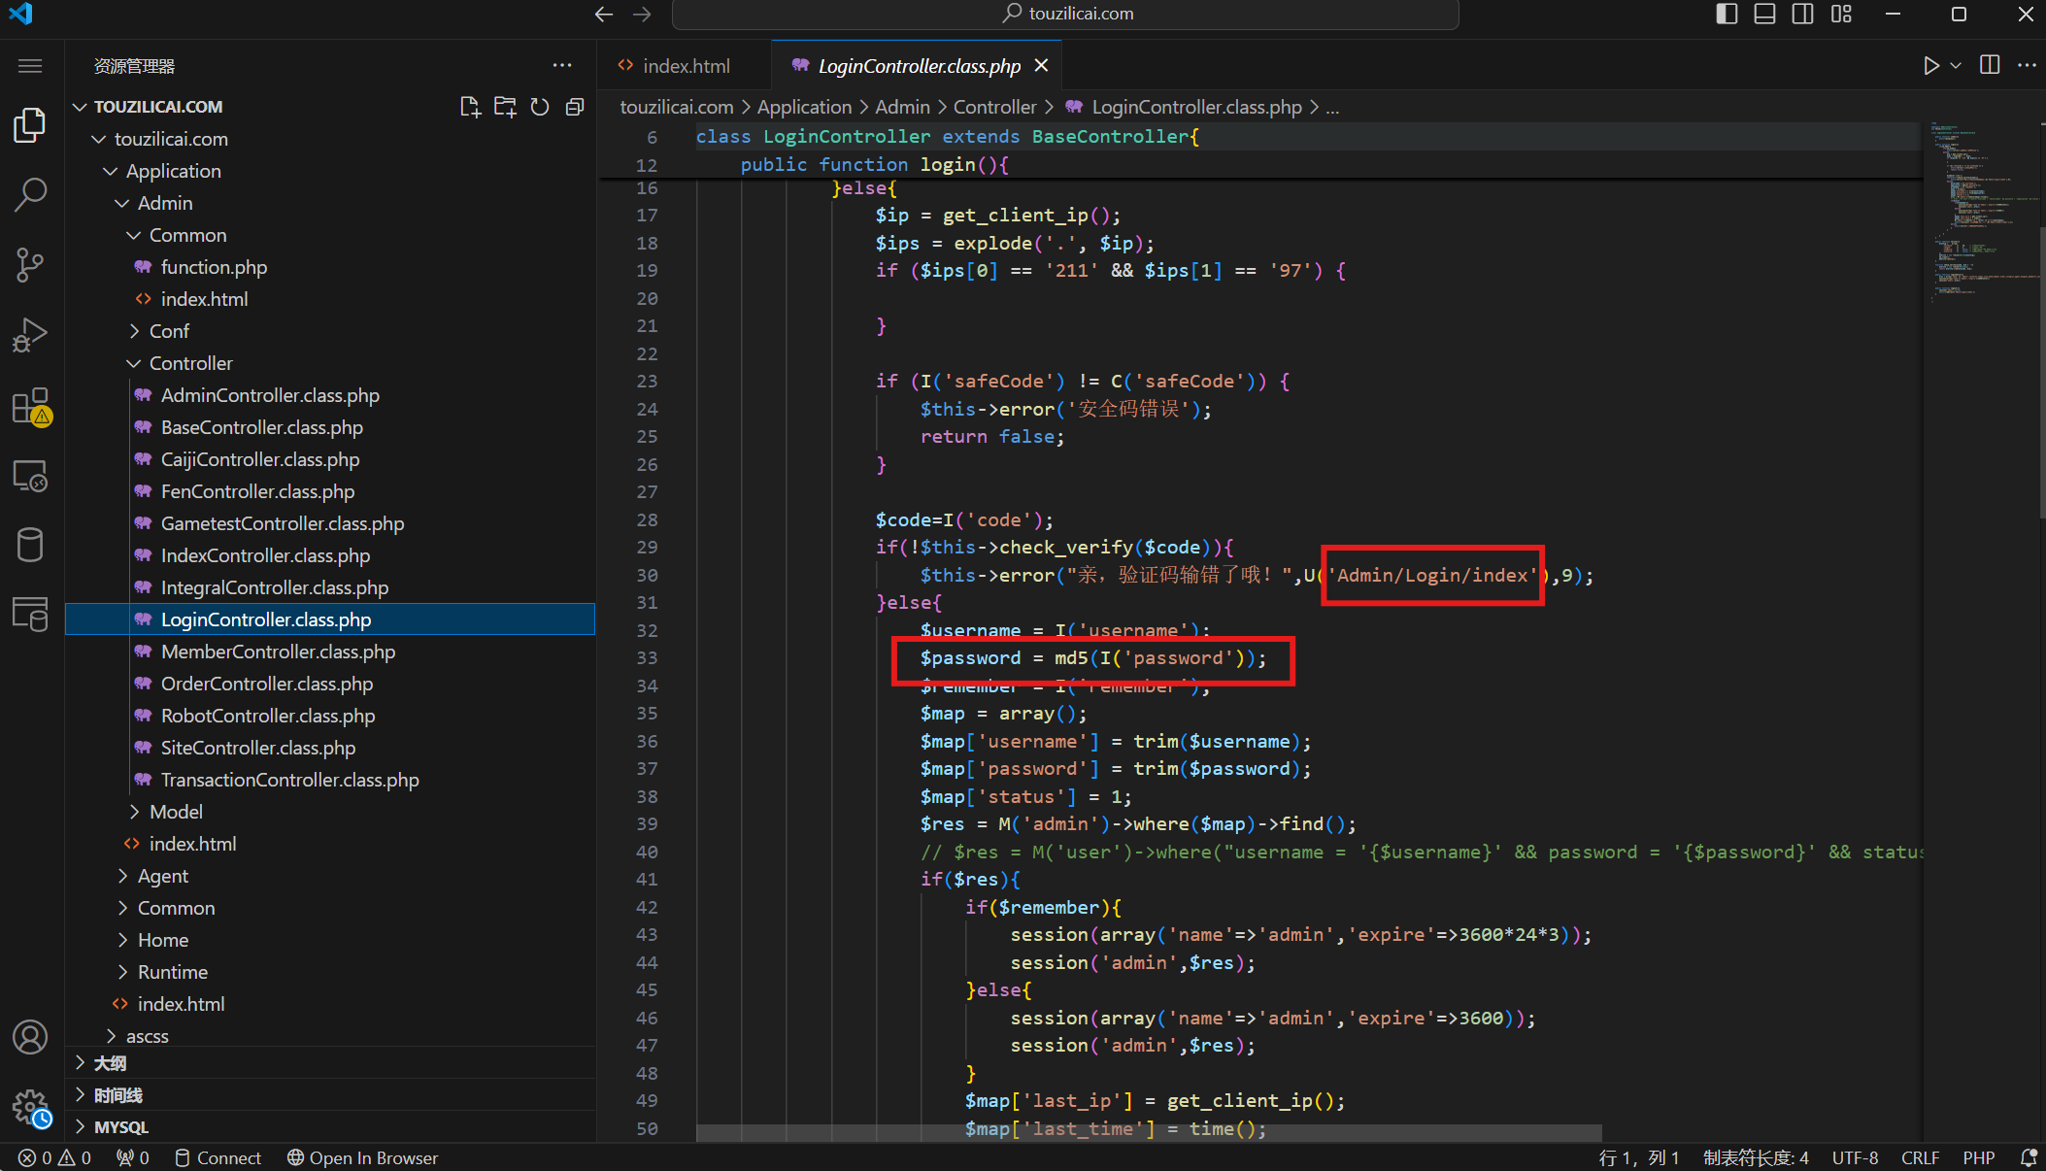Click New File icon in explorer header
Image resolution: width=2046 pixels, height=1171 pixels.
point(470,107)
